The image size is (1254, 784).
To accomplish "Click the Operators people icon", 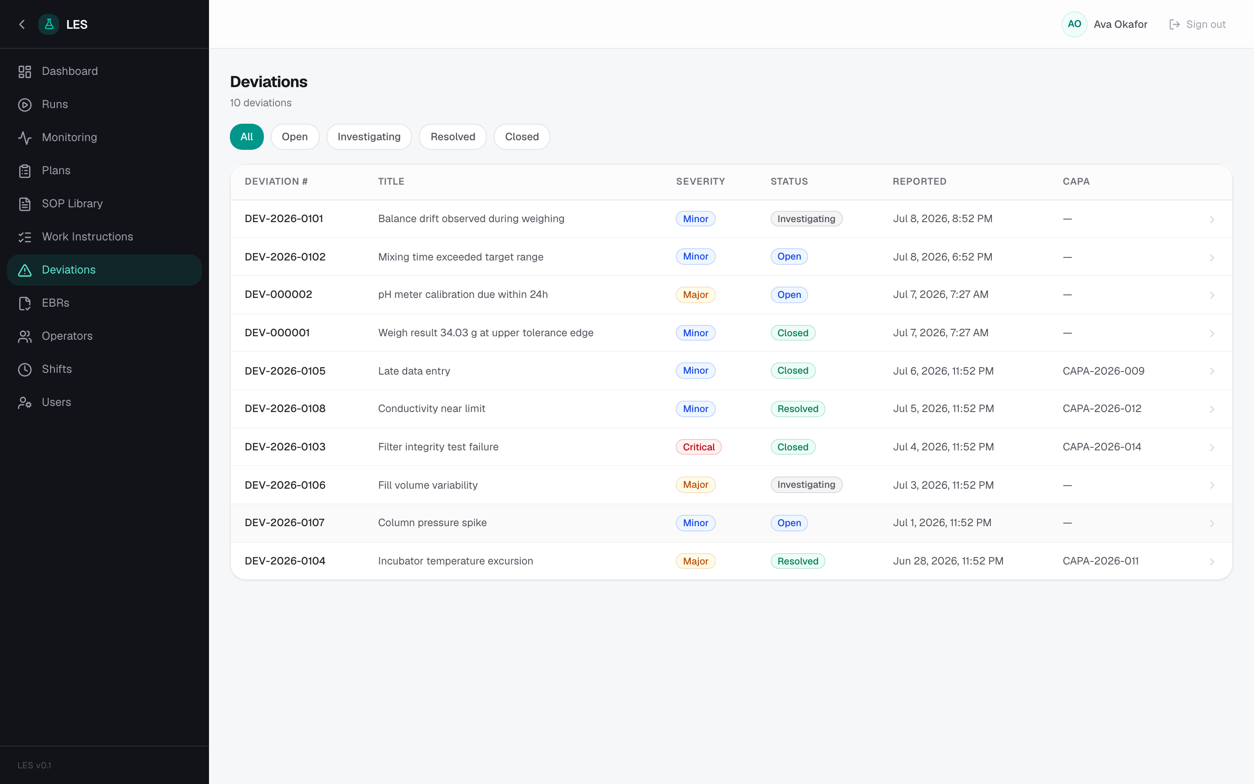I will [x=25, y=337].
